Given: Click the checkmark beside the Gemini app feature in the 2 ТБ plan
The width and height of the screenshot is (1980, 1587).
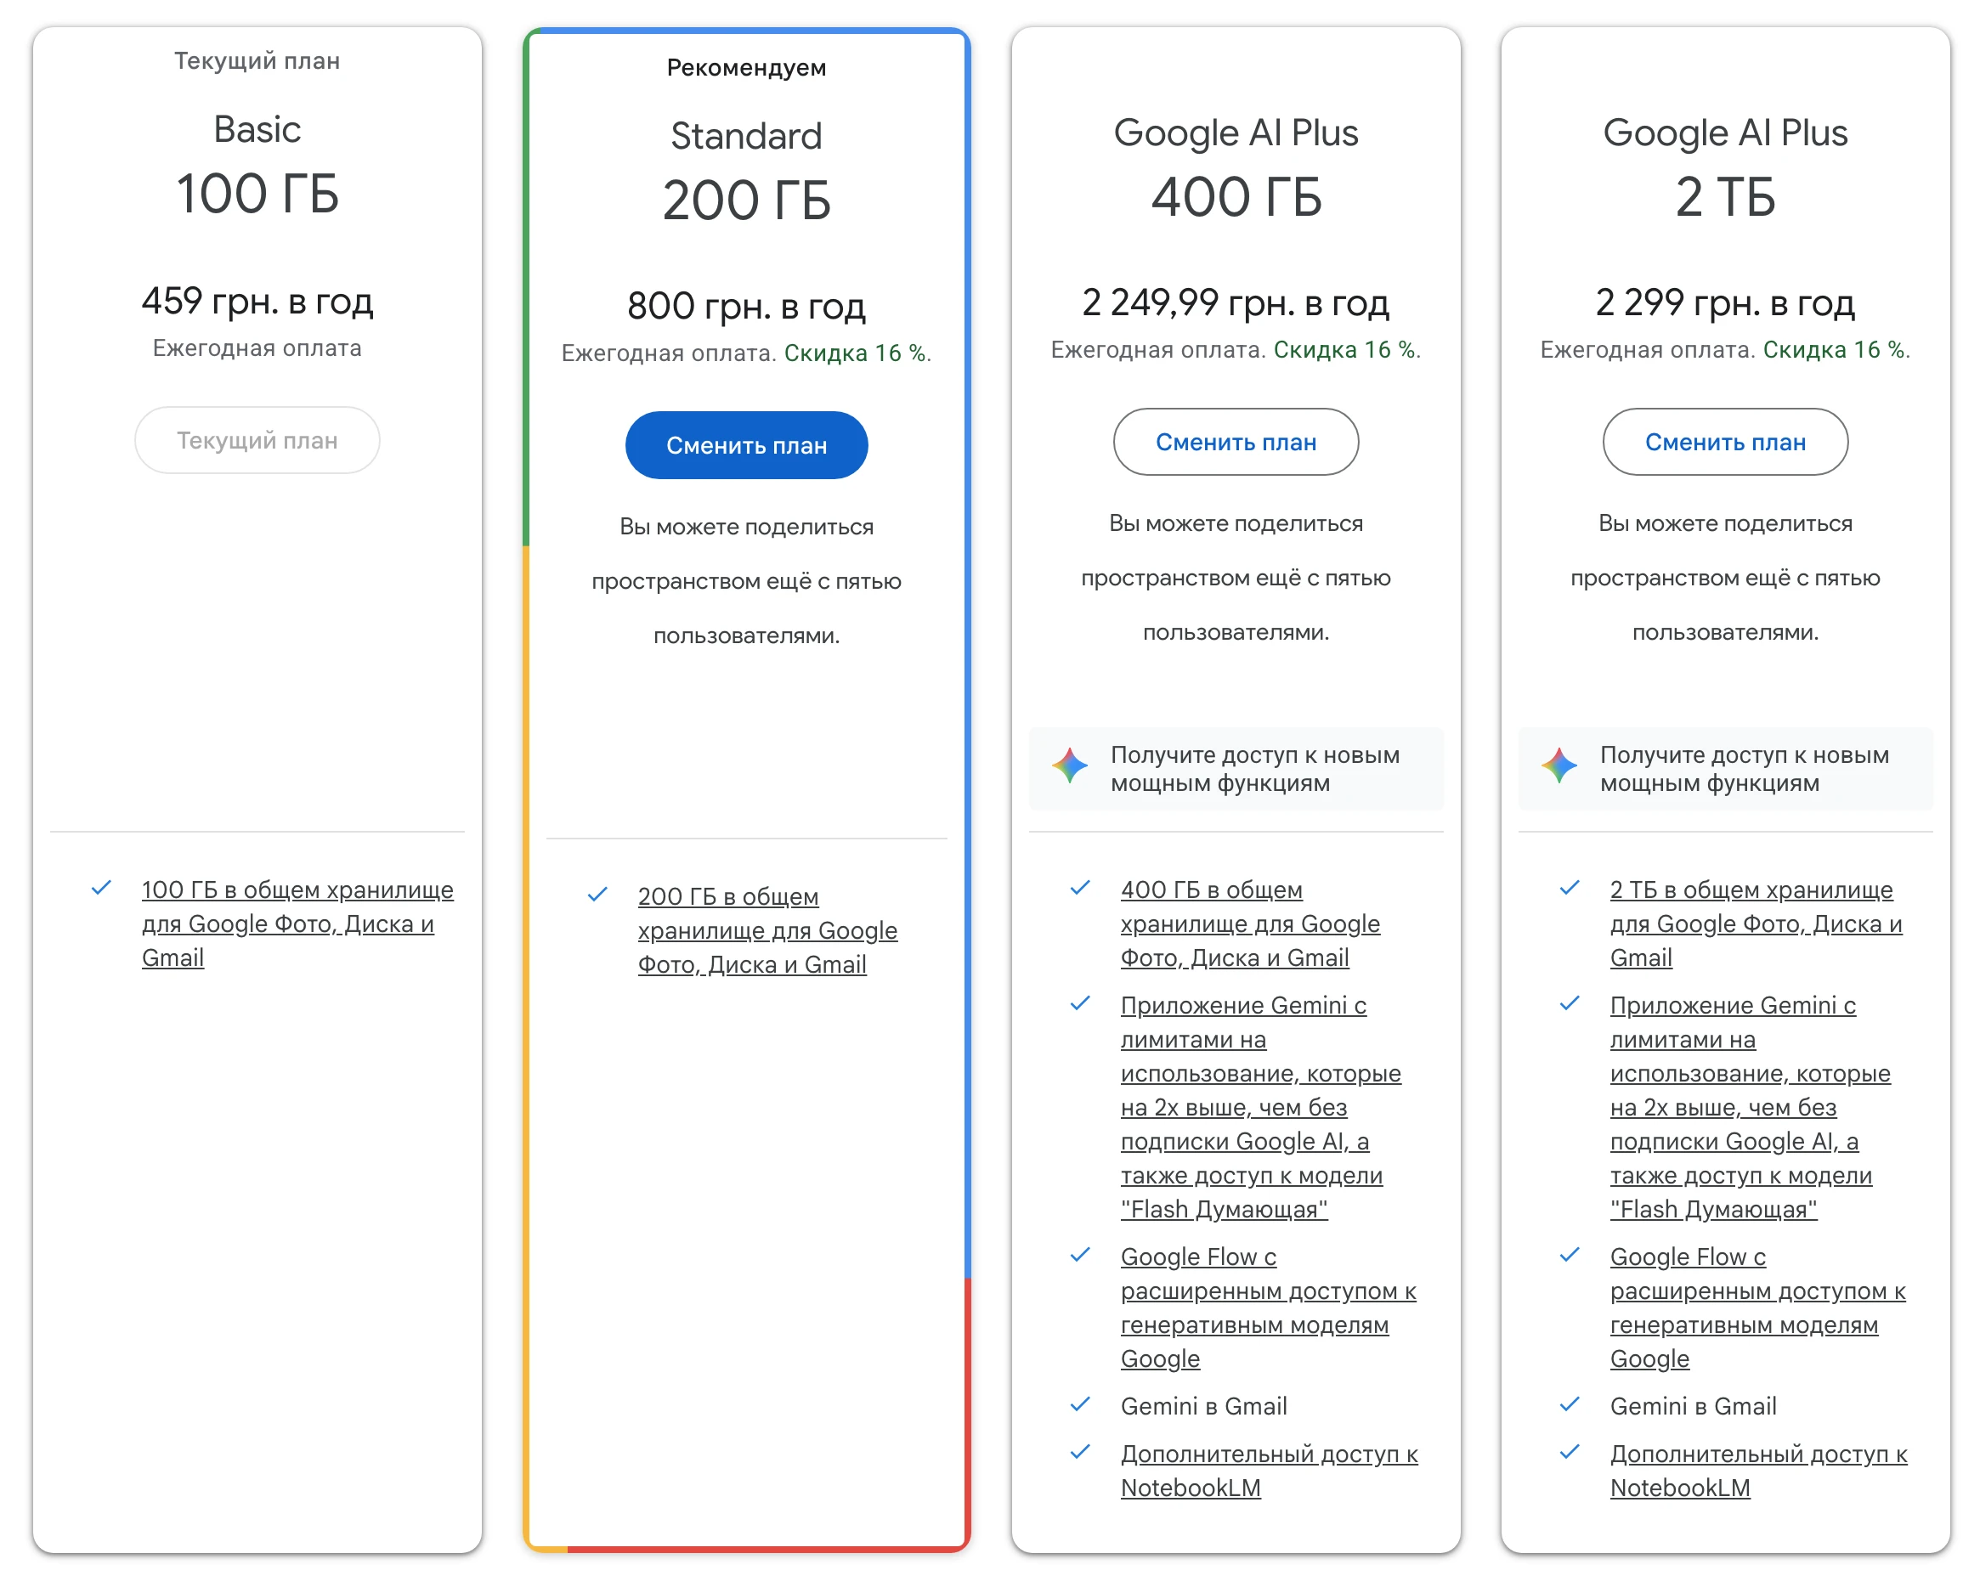Looking at the screenshot, I should 1570,1003.
